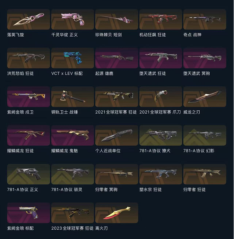Select the 起源 雄鹿 shotgun skin
The image size is (234, 239).
coord(117,58)
